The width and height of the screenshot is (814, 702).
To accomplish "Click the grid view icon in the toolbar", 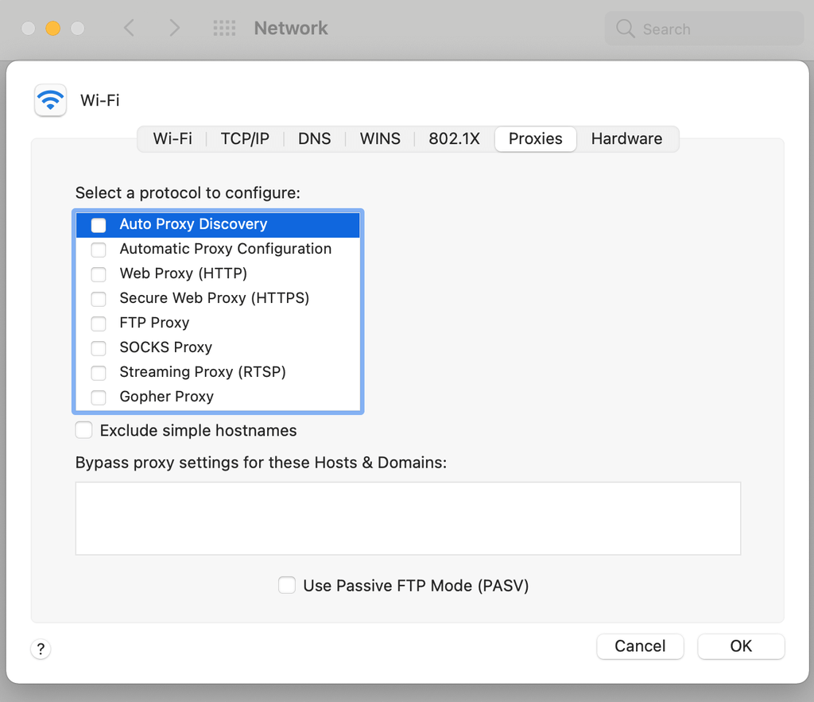I will click(x=223, y=28).
